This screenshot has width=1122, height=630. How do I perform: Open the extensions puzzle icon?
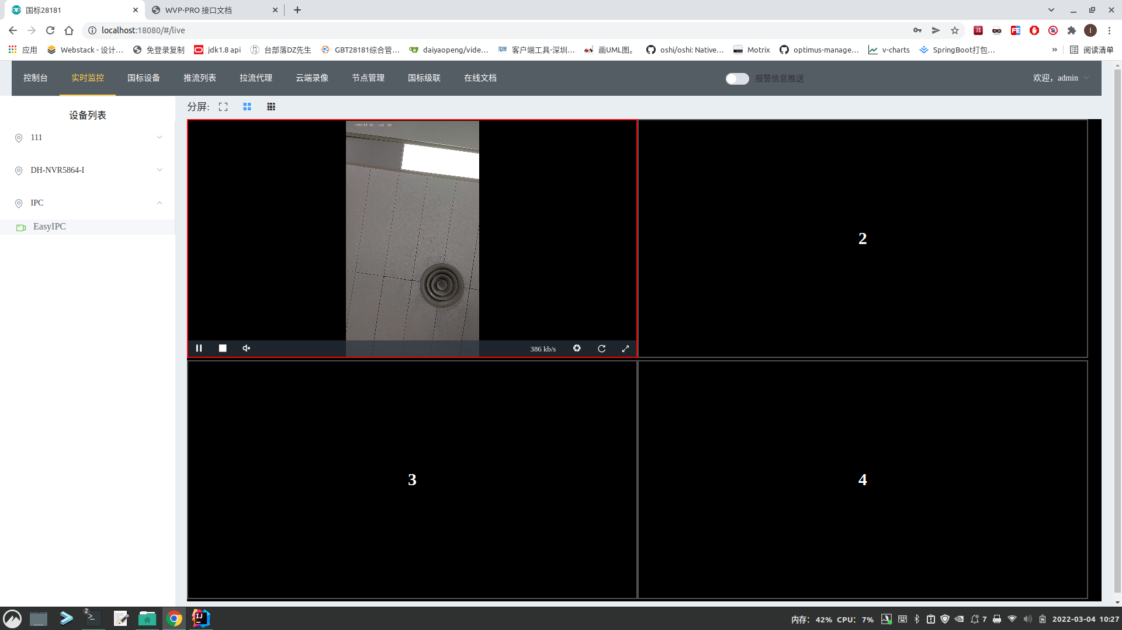[1071, 30]
